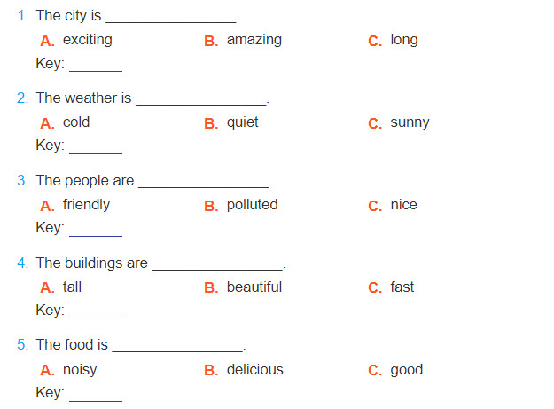The height and width of the screenshot is (409, 554).
Task: Choose option B quiet
Action: pyautogui.click(x=231, y=122)
